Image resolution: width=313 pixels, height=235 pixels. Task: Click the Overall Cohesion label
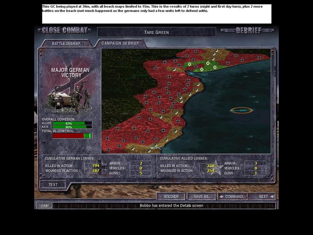[58, 120]
